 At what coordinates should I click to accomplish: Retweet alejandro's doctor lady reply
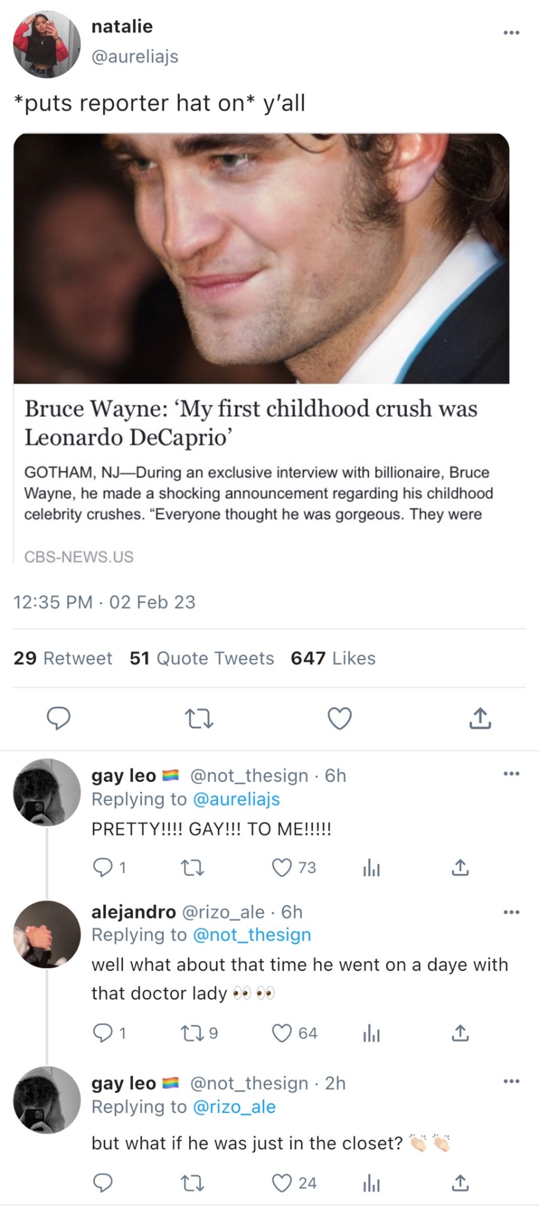pyautogui.click(x=189, y=1033)
